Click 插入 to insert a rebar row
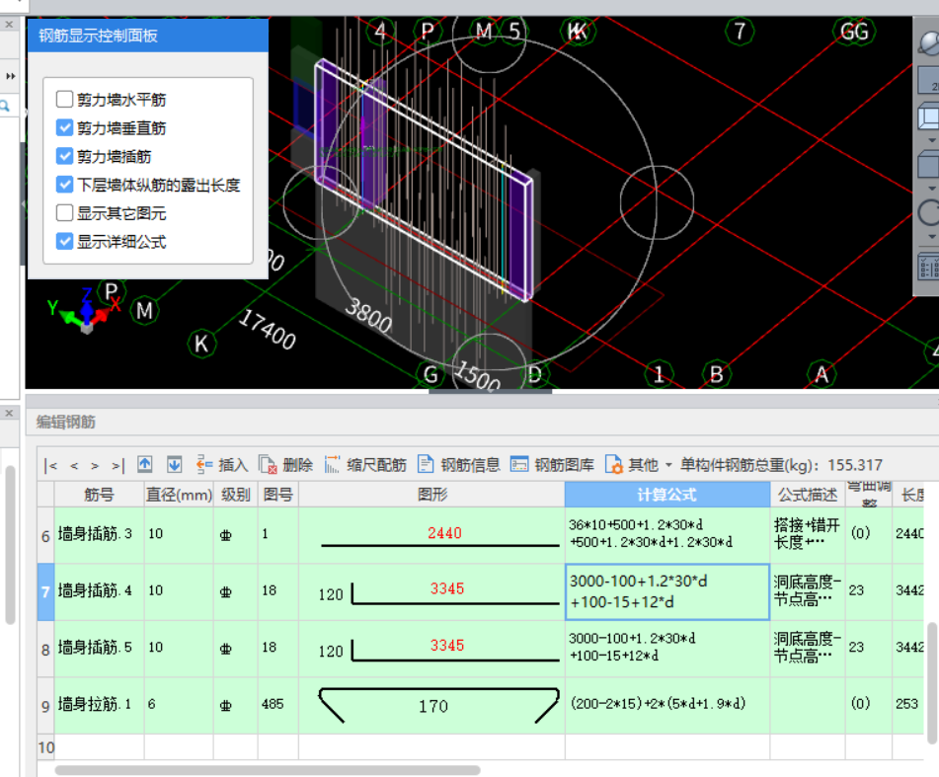The height and width of the screenshot is (777, 939). (221, 465)
